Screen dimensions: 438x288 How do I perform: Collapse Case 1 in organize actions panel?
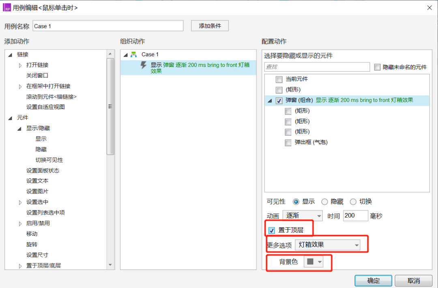(126, 55)
